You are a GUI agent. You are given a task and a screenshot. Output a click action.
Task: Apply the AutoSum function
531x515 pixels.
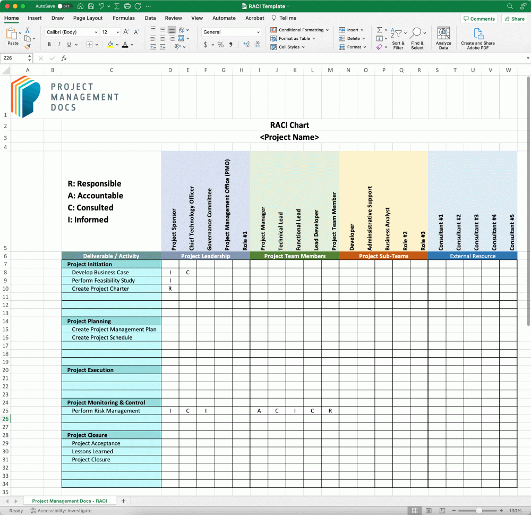379,30
